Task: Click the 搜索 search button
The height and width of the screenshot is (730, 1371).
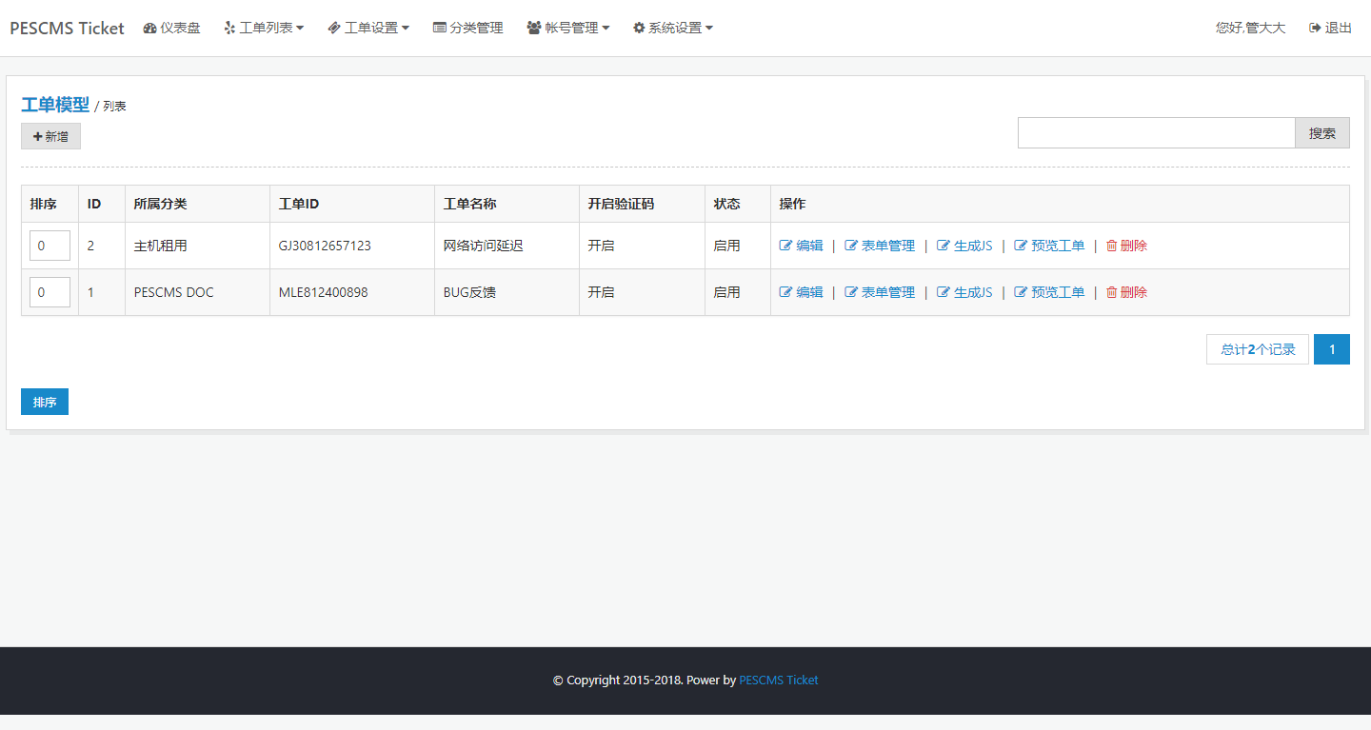Action: [1322, 133]
